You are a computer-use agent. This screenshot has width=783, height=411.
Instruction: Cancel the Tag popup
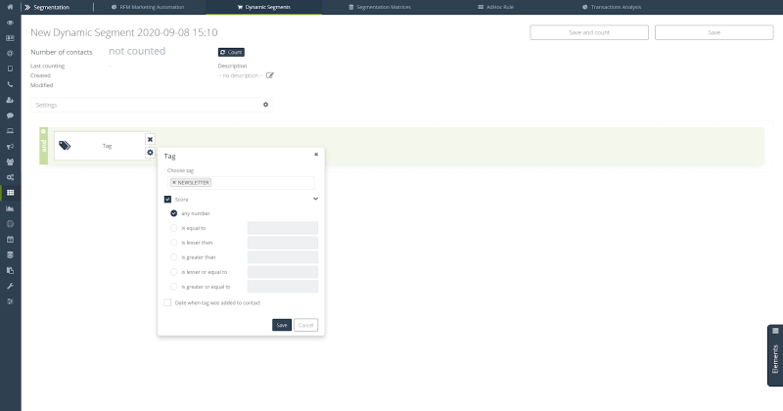(305, 325)
